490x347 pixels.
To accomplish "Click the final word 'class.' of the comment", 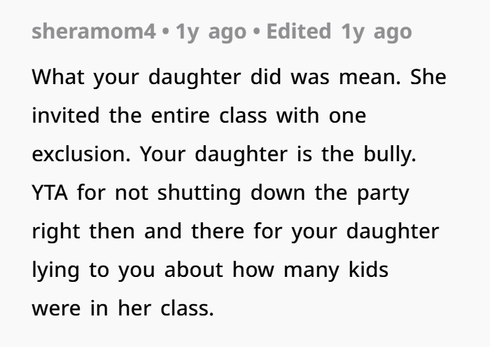I will (x=187, y=308).
